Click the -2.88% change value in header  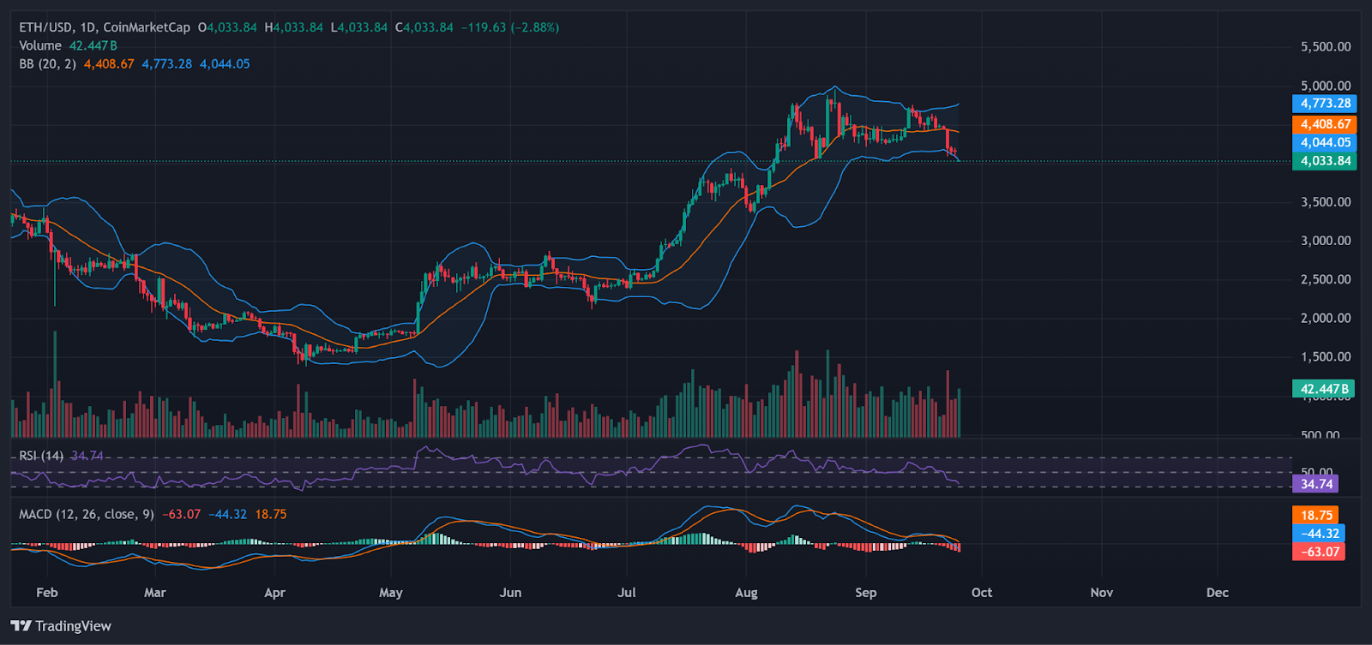click(x=535, y=27)
